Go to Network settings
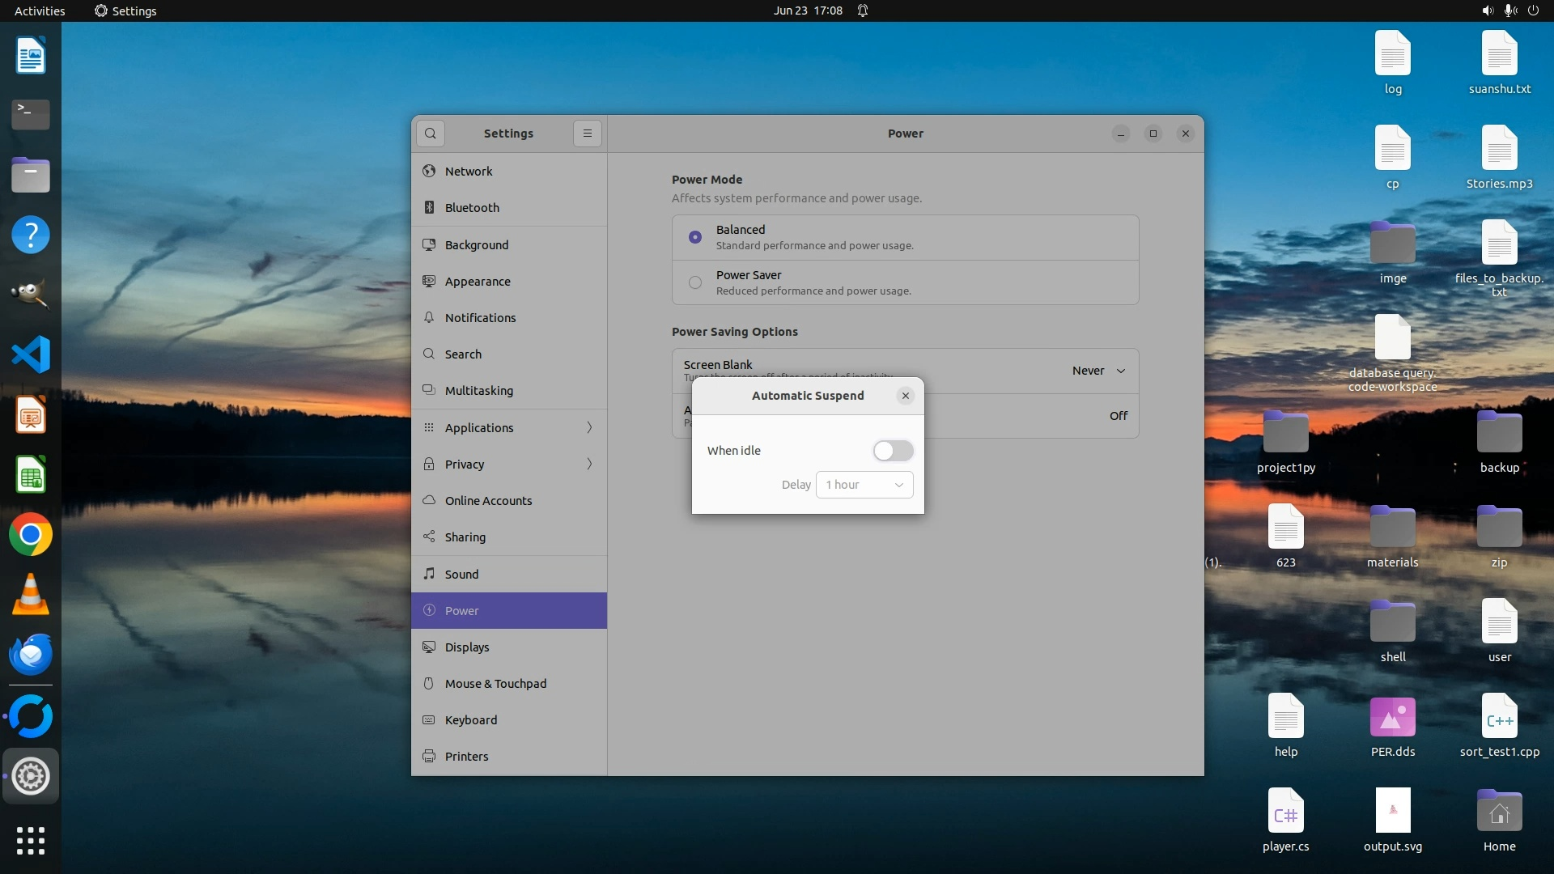 [469, 172]
